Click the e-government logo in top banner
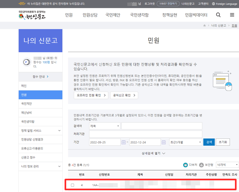Screen dimensions: 239x192 [22, 4]
